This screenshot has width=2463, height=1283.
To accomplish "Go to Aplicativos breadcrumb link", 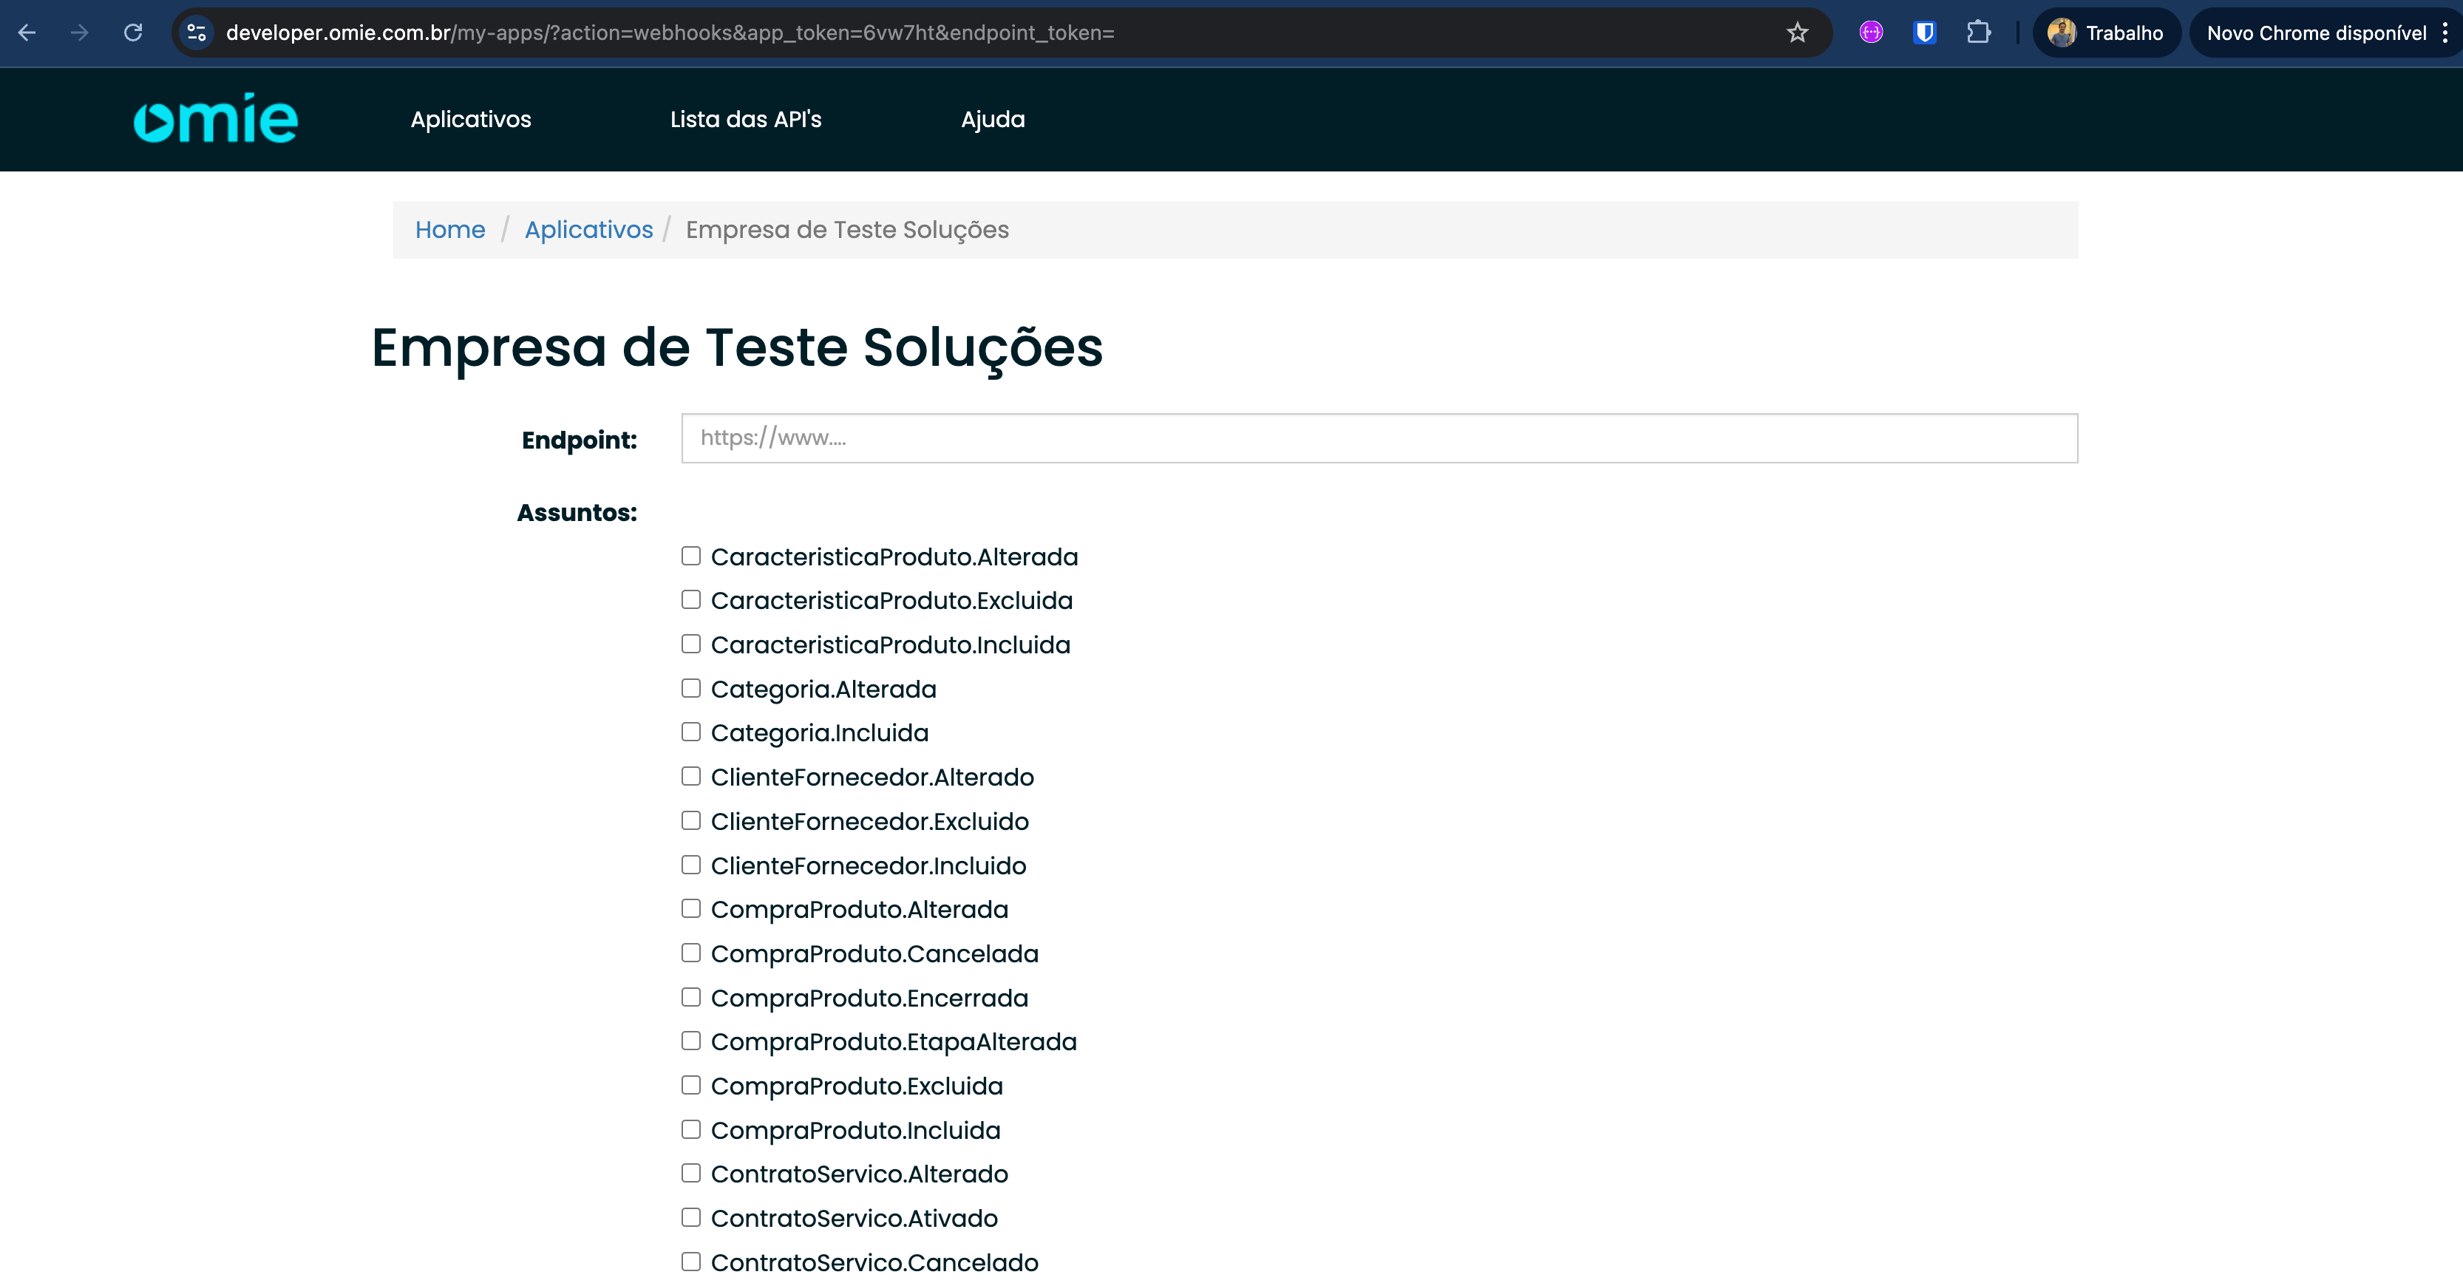I will pos(588,229).
